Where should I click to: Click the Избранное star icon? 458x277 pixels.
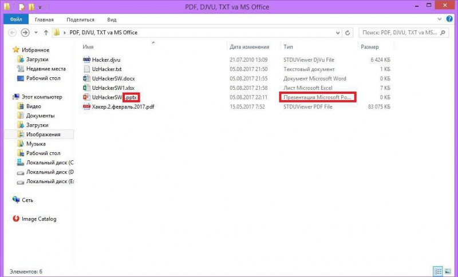tap(16, 50)
